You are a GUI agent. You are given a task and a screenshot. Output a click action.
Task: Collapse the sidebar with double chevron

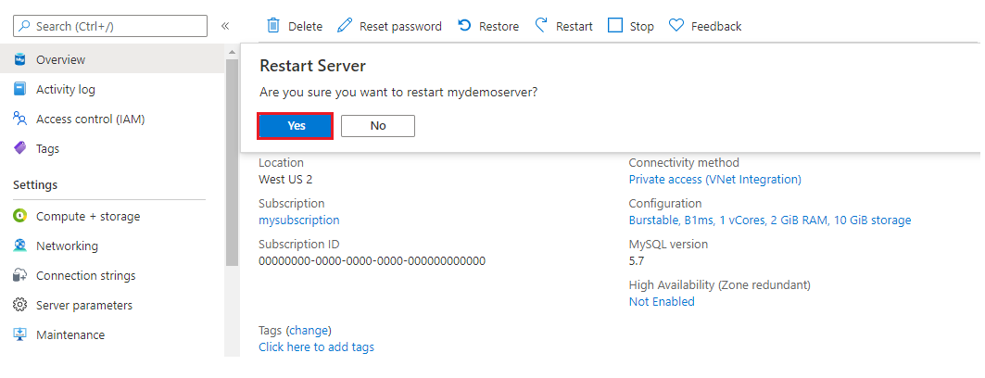point(224,26)
